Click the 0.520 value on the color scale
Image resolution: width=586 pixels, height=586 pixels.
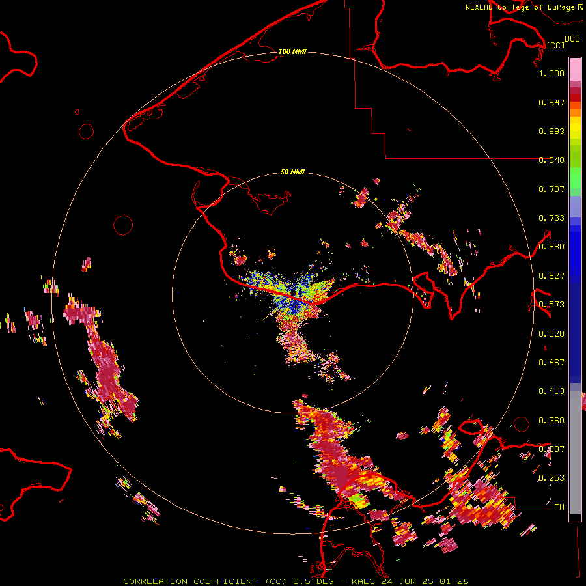click(x=551, y=334)
